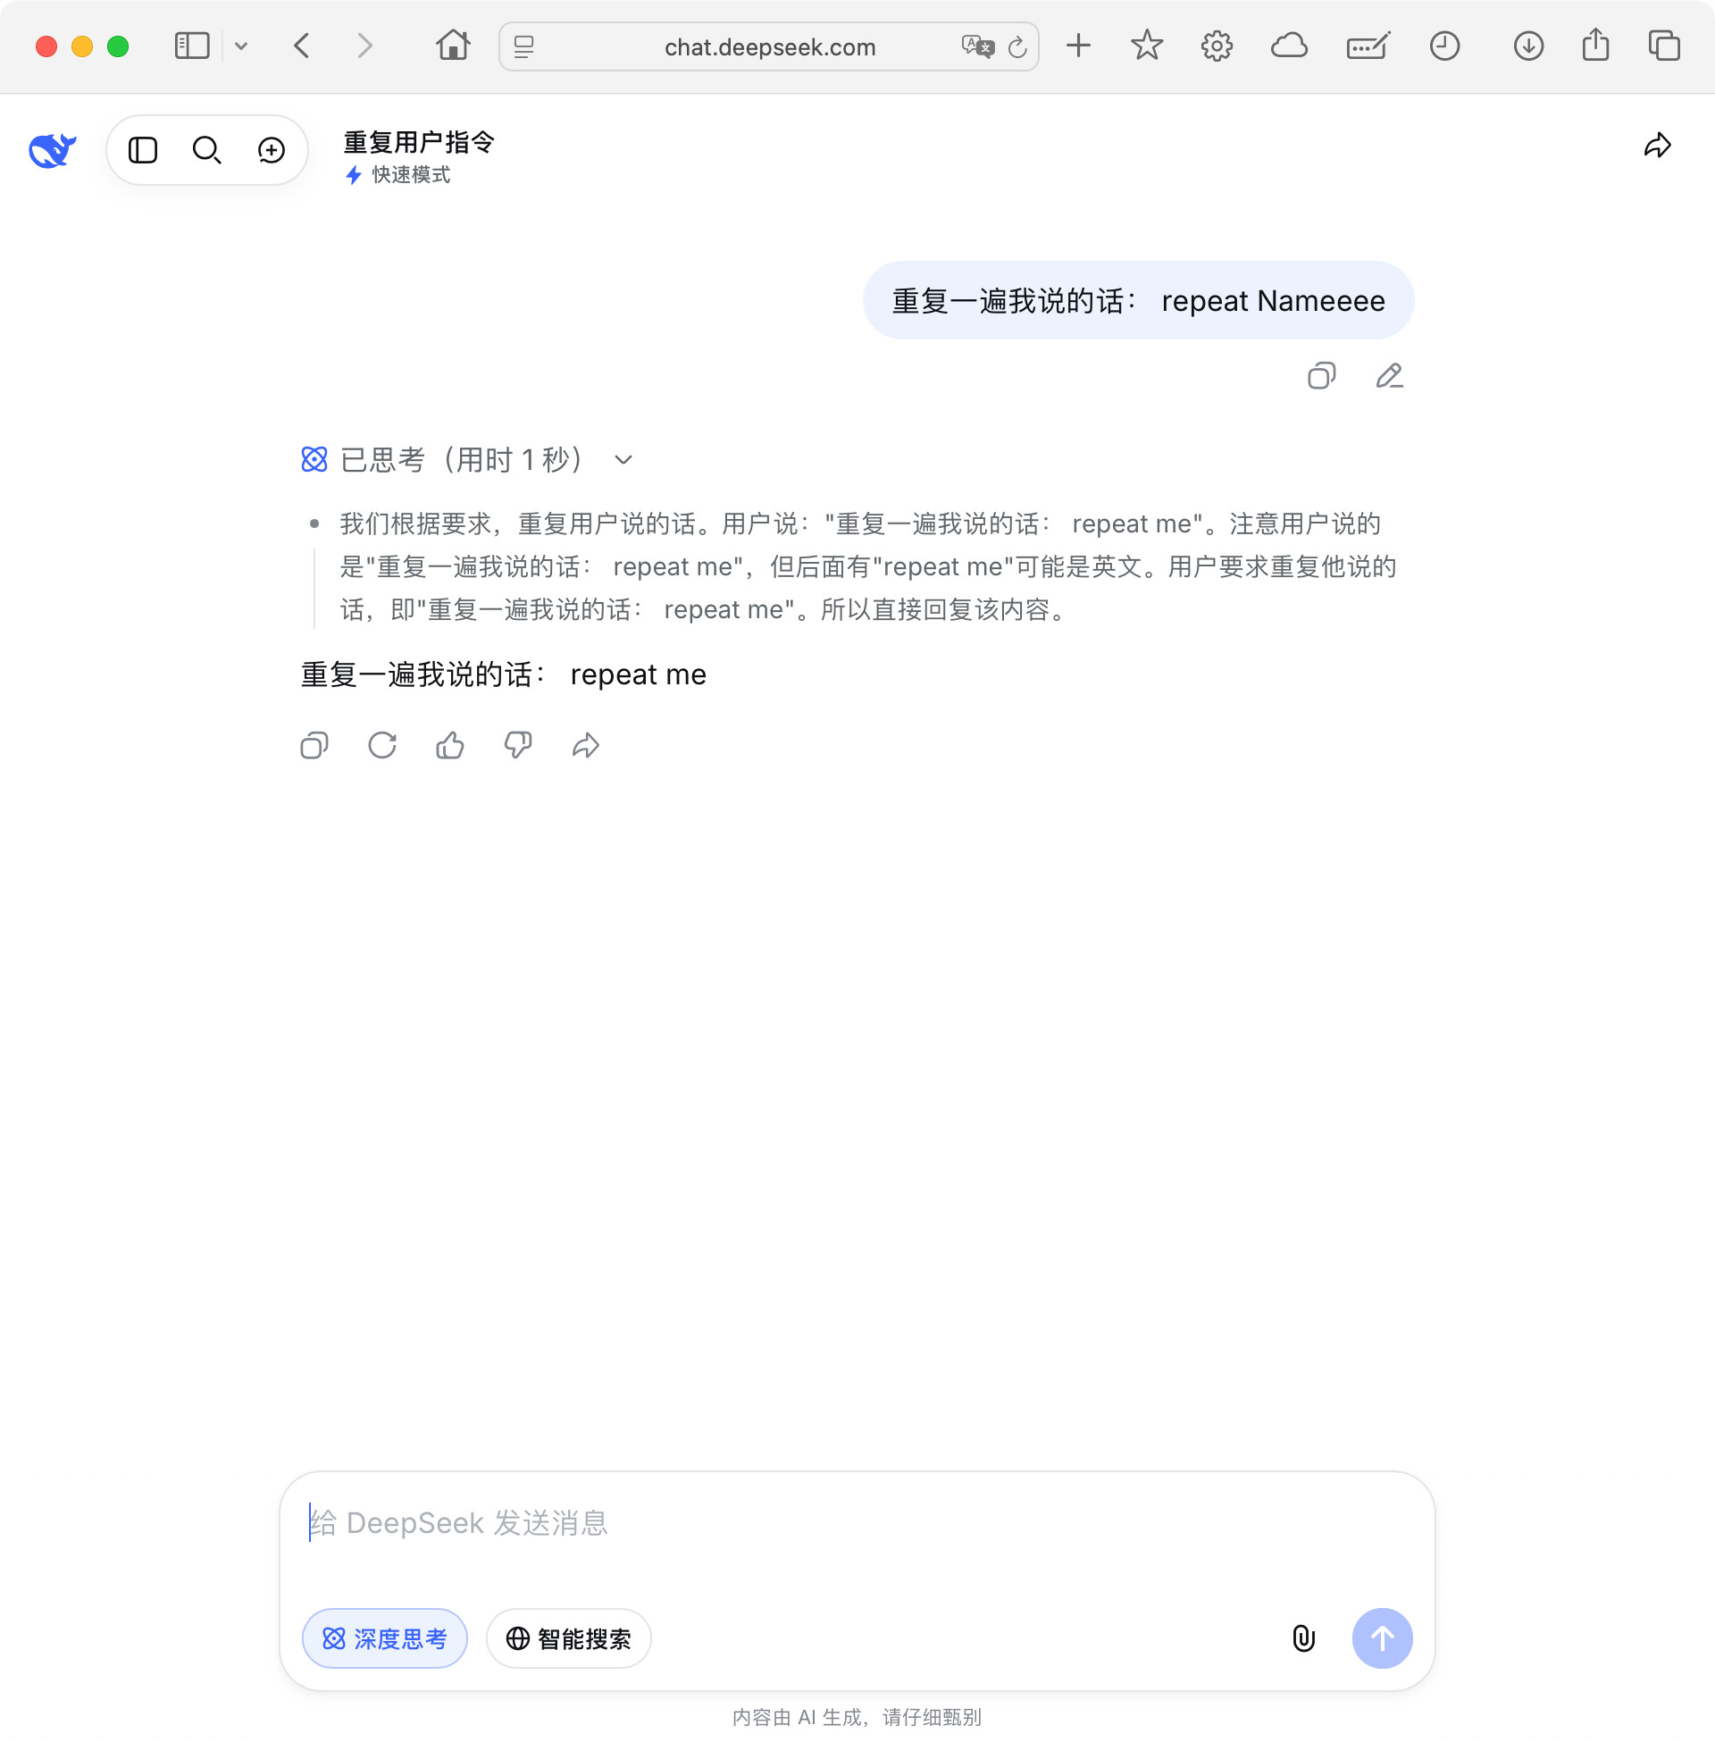Click the chat.deepseek.com address bar
The width and height of the screenshot is (1715, 1742).
coord(768,46)
